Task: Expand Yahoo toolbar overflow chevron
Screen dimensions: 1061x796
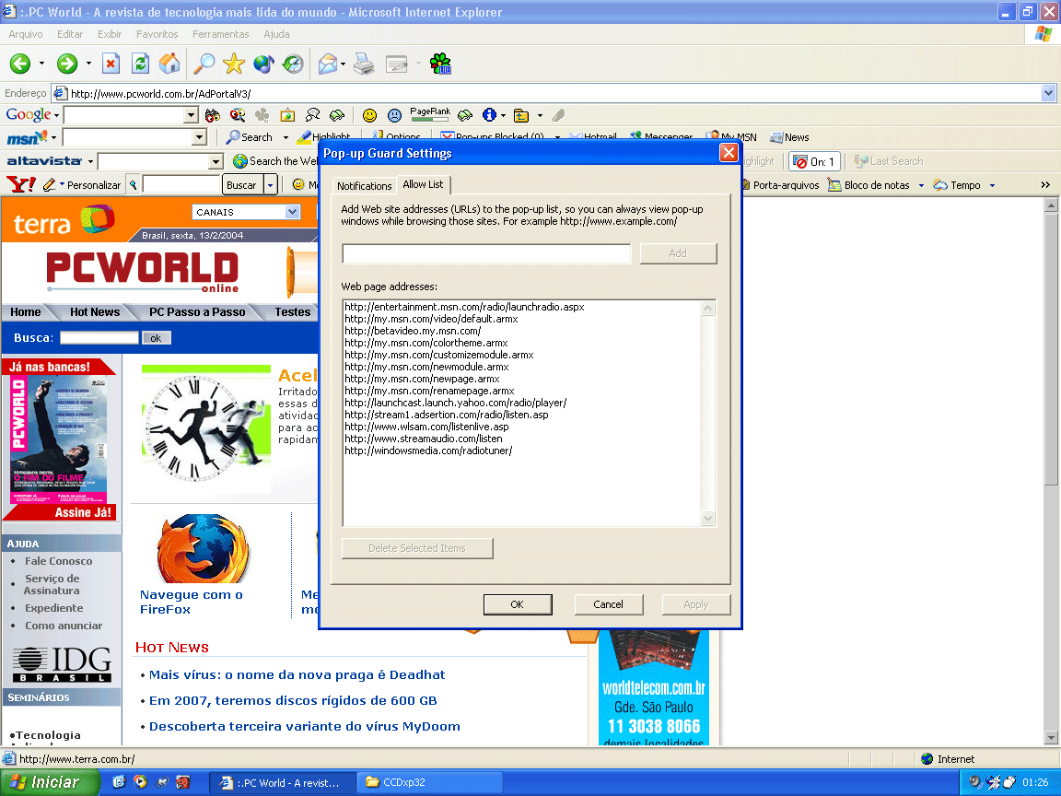Action: pos(1045,185)
